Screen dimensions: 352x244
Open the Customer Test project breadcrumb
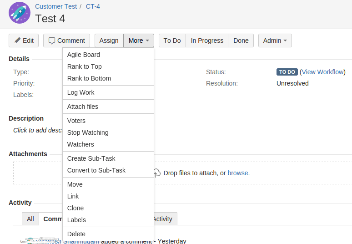(55, 6)
